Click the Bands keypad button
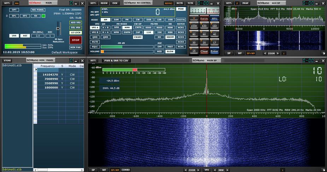Image resolution: width=327 pixels, height=172 pixels. coord(204,18)
